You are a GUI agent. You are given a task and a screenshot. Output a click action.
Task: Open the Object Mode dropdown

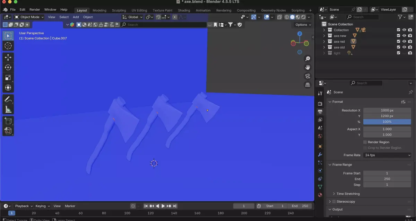tap(29, 17)
